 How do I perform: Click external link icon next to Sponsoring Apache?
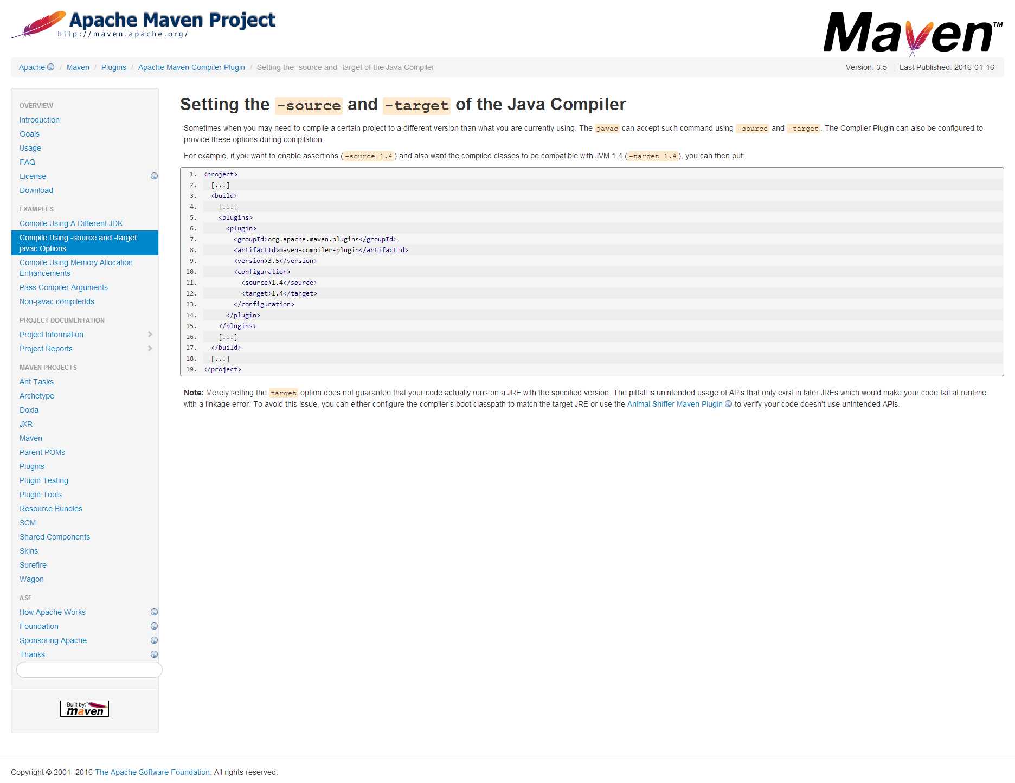click(154, 640)
